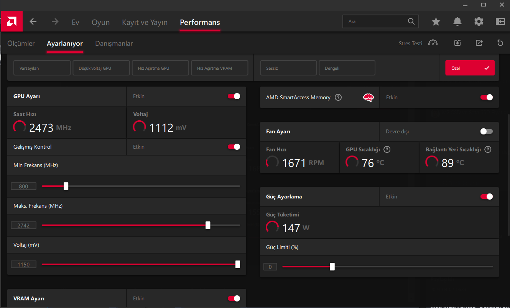Click the Stres Testi label
This screenshot has height=308, width=510.
(x=410, y=43)
